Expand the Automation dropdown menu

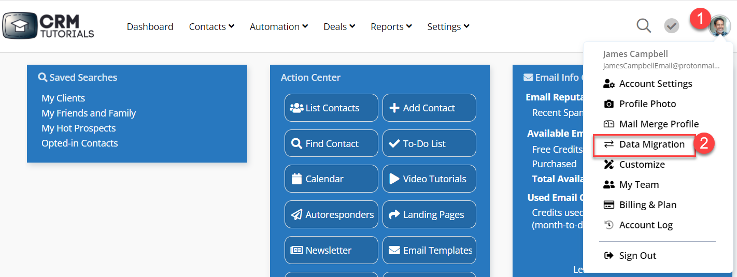click(x=279, y=26)
